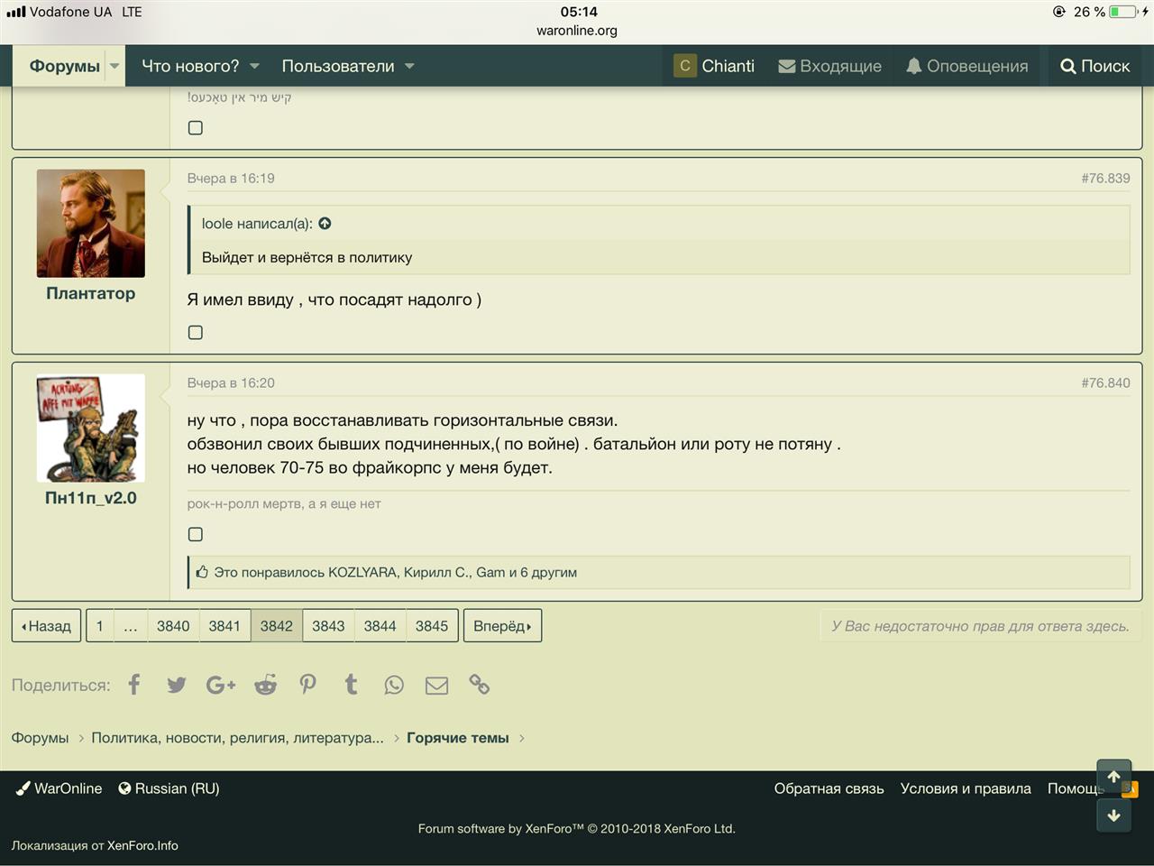Open Кирилл С. profile from likes

(436, 572)
